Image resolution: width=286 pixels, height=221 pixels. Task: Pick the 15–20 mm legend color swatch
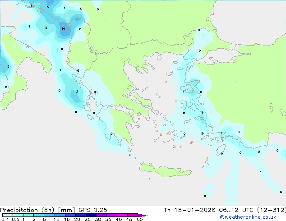click(x=70, y=215)
